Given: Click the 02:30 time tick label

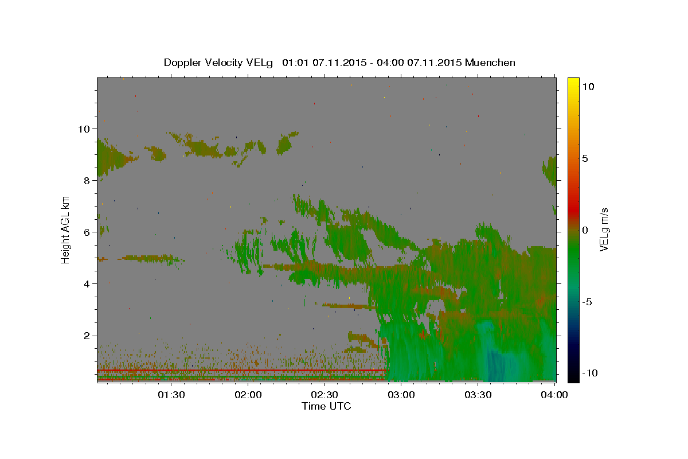Looking at the screenshot, I should point(325,395).
